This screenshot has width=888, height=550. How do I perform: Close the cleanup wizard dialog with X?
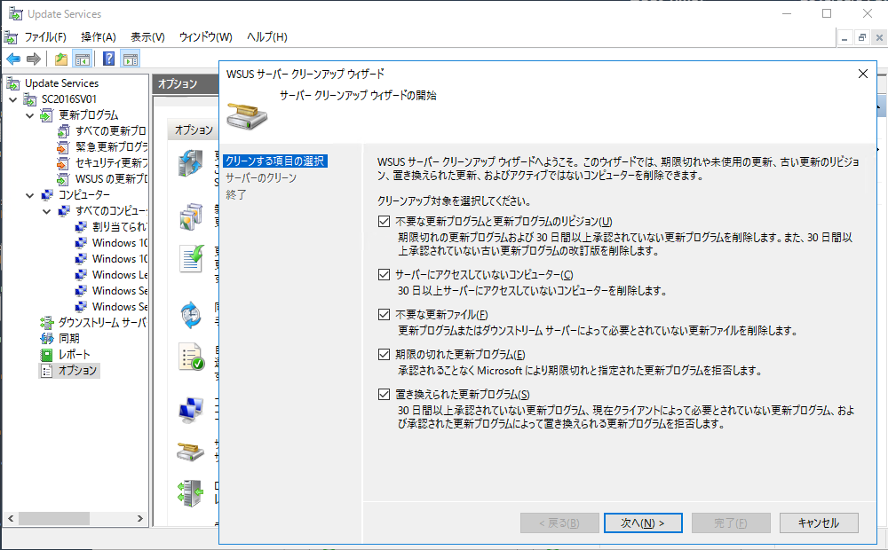pos(862,74)
